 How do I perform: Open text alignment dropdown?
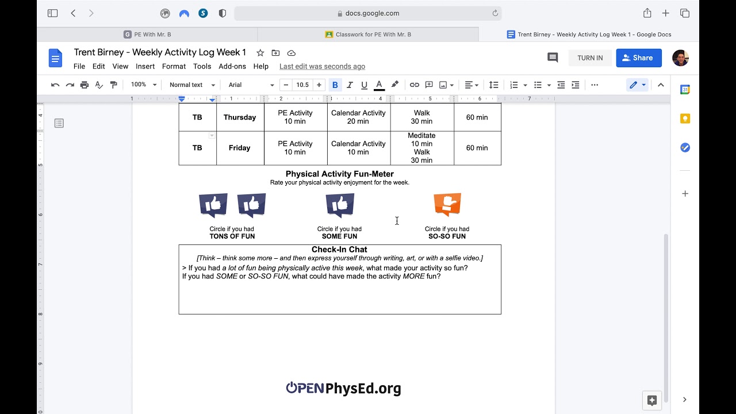(471, 85)
